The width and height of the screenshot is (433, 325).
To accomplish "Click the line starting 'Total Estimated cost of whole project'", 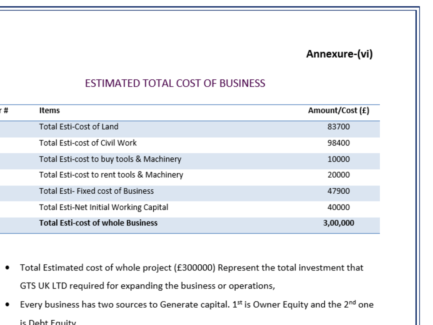I will click(192, 268).
